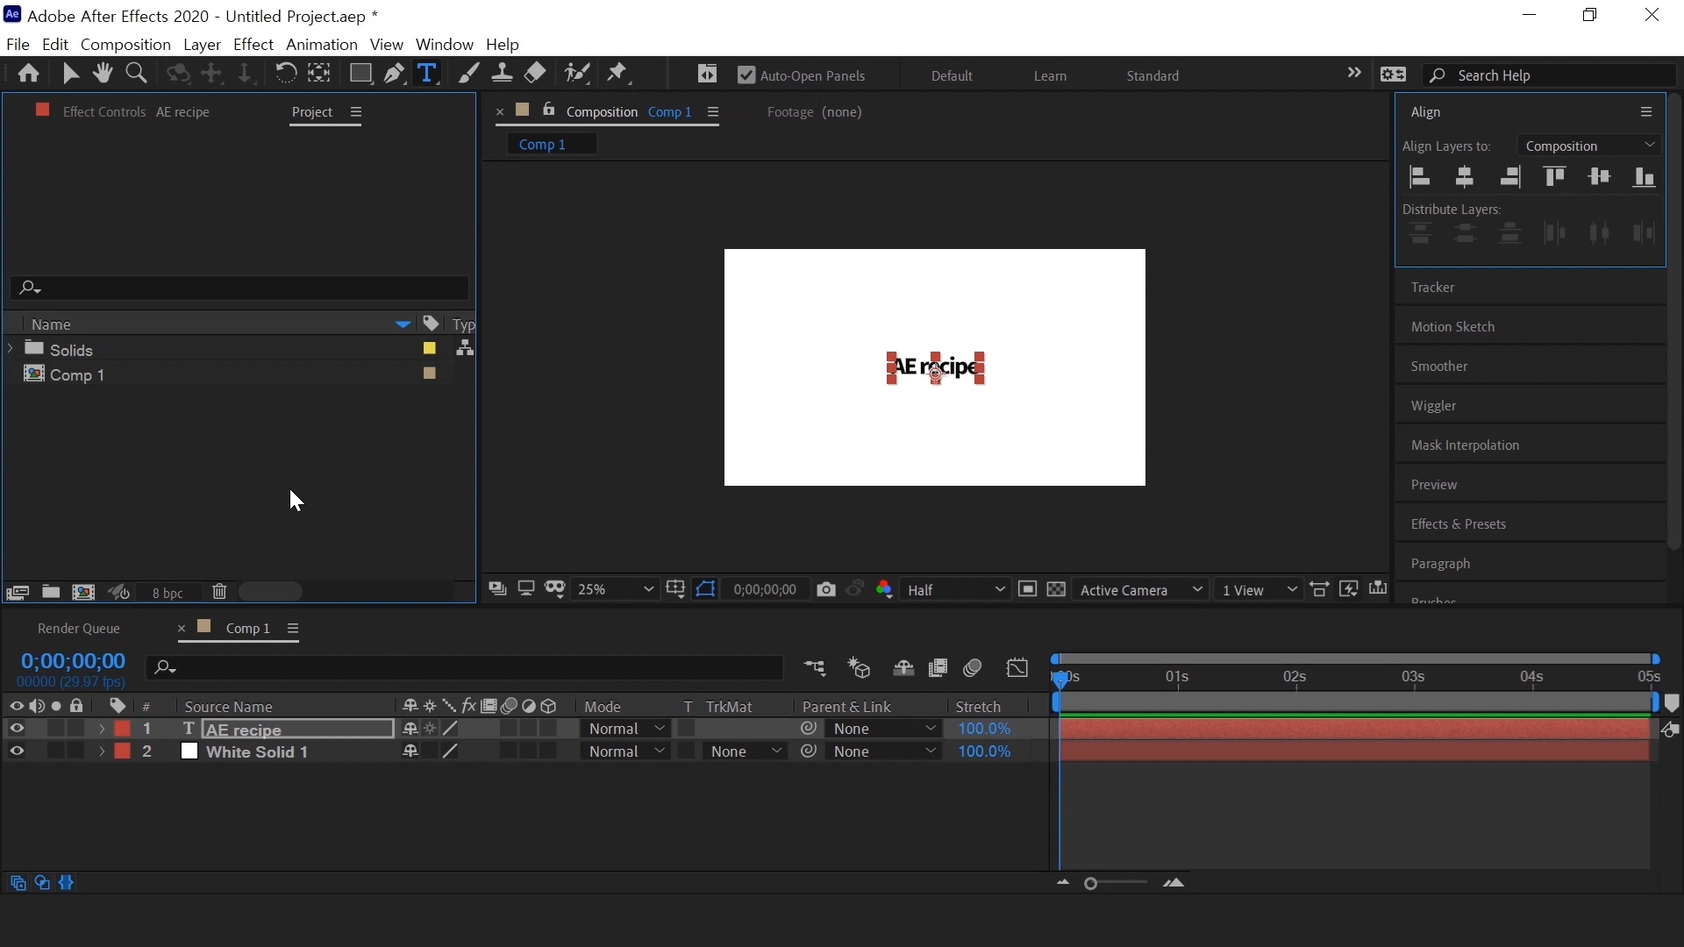The width and height of the screenshot is (1684, 947).
Task: Open the Animation menu
Action: 321,44
